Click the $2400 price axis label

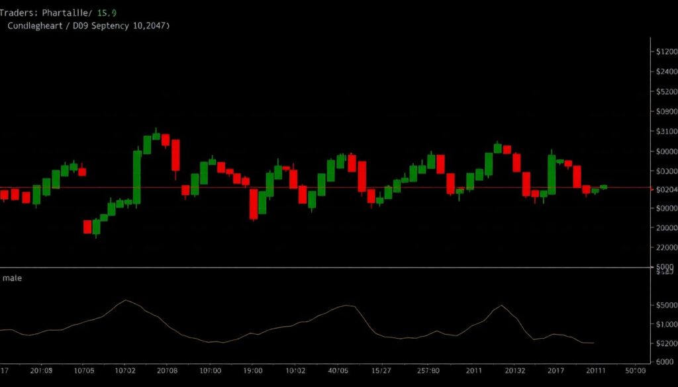pyautogui.click(x=665, y=71)
